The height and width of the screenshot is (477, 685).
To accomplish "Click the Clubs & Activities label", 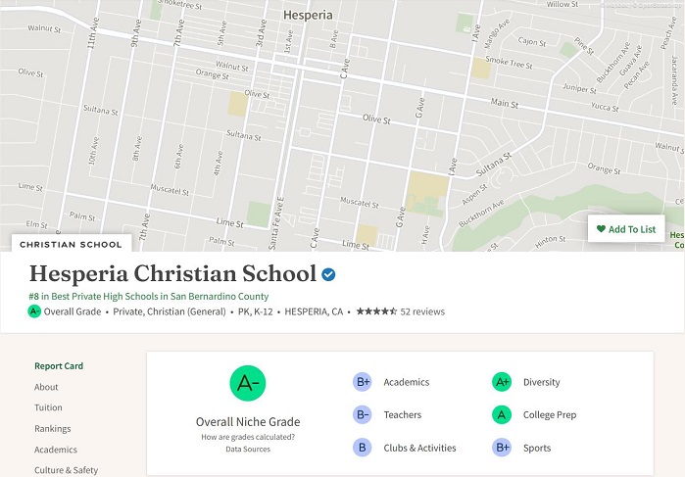I will (x=419, y=448).
